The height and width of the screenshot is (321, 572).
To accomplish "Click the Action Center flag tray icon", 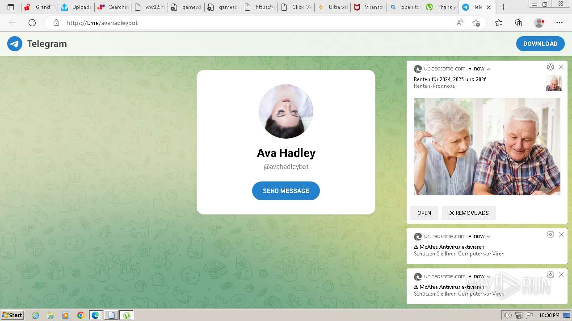I will click(x=530, y=315).
